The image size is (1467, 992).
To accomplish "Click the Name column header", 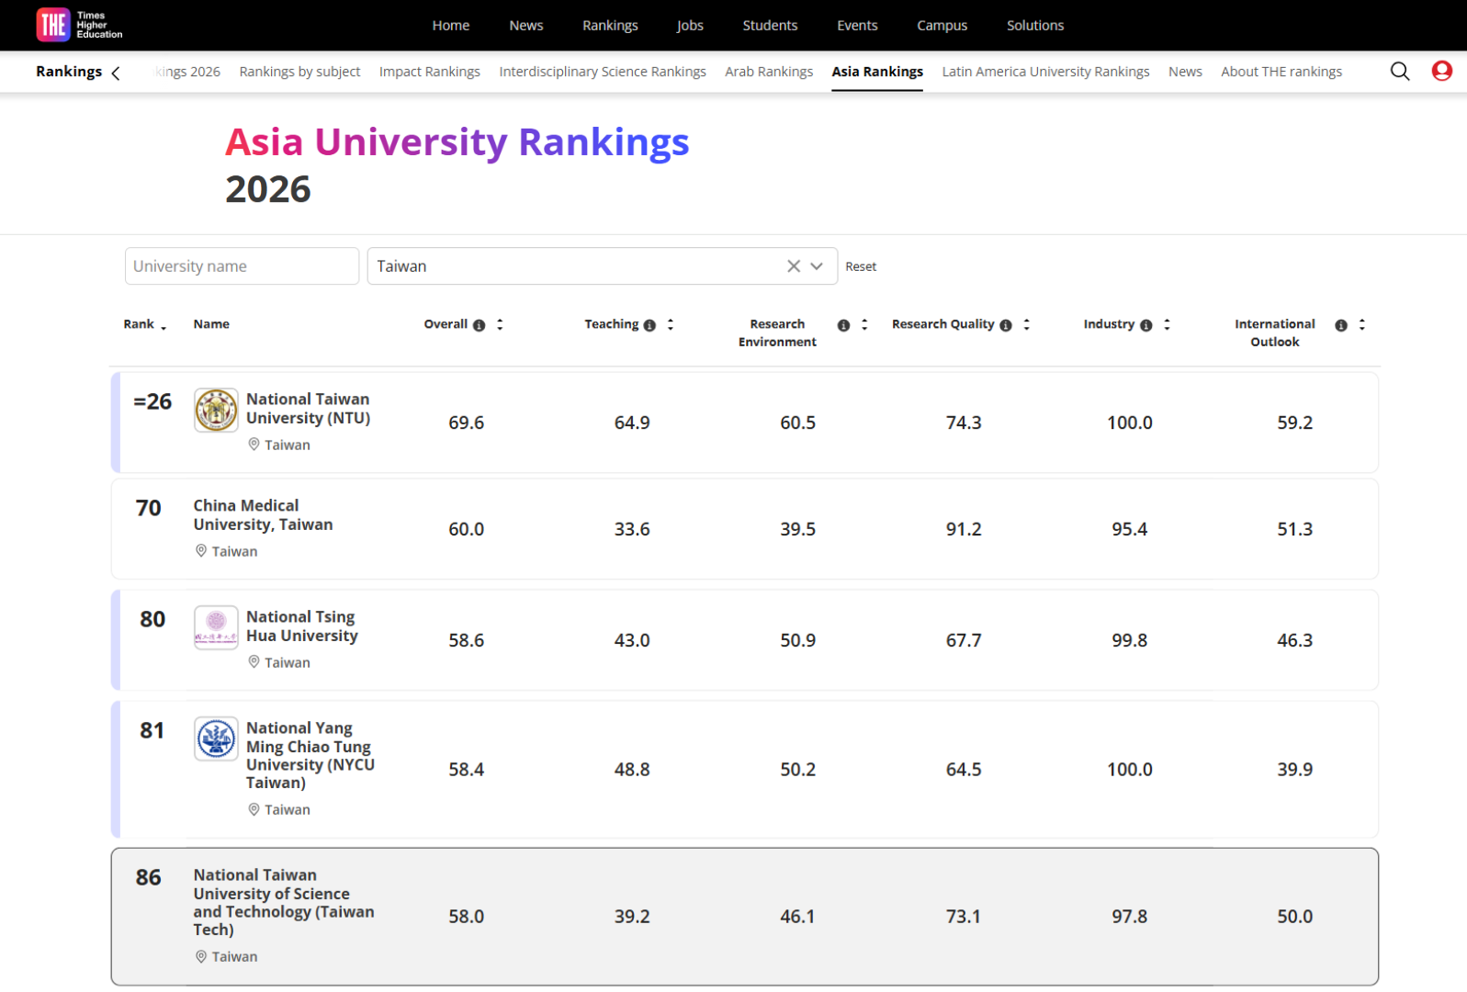I will 211,324.
